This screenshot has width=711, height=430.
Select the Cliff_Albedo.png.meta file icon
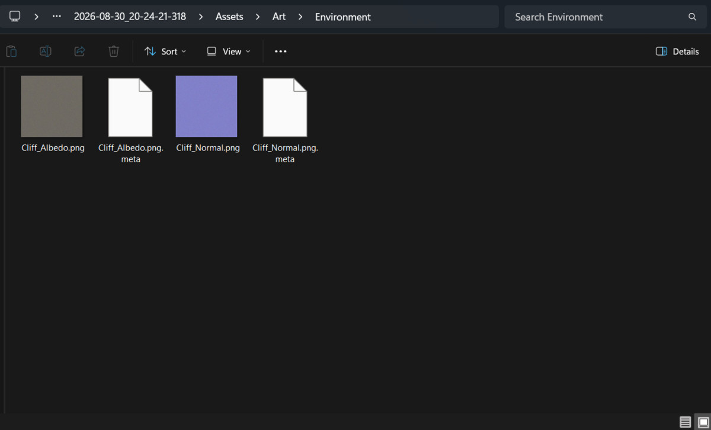point(130,107)
